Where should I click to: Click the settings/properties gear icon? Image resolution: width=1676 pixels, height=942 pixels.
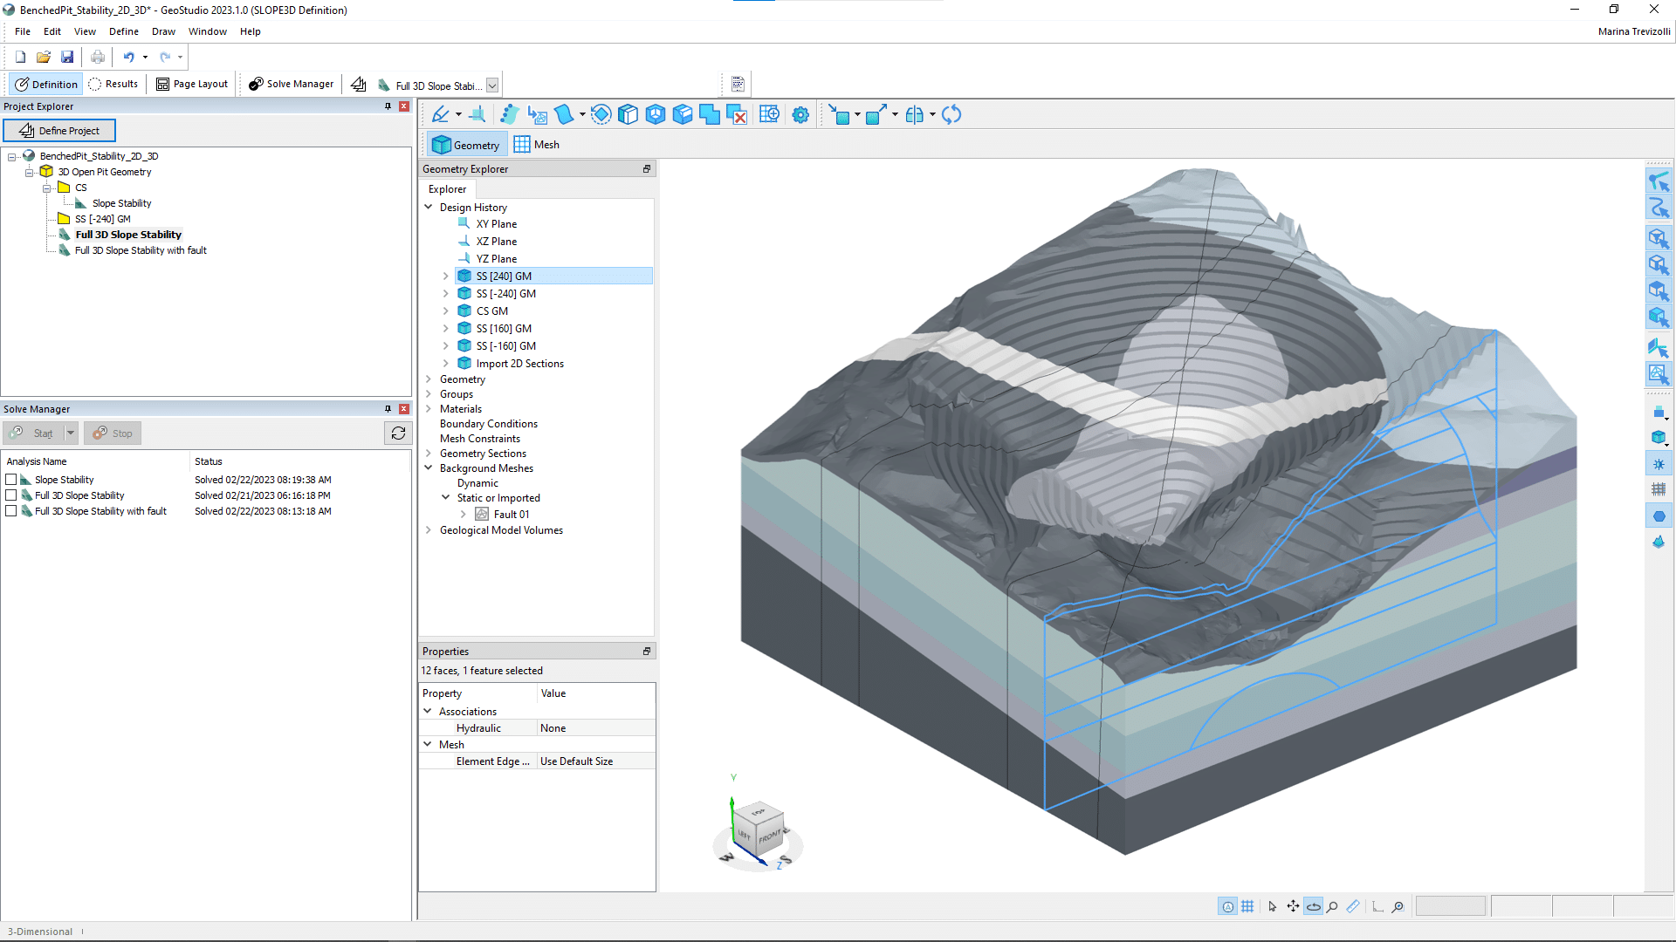[801, 114]
